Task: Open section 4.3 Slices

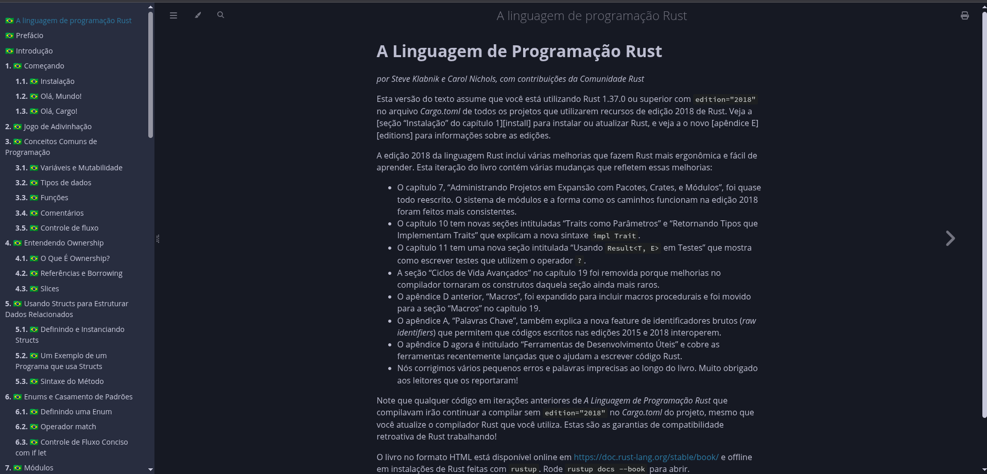Action: pyautogui.click(x=37, y=289)
